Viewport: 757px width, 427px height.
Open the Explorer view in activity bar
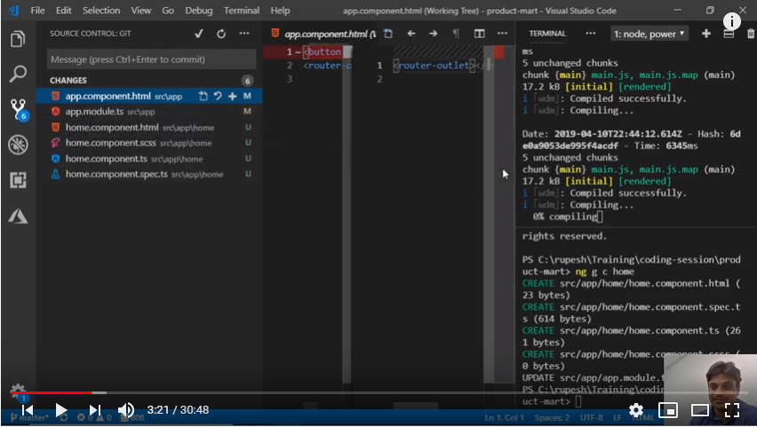pos(18,39)
